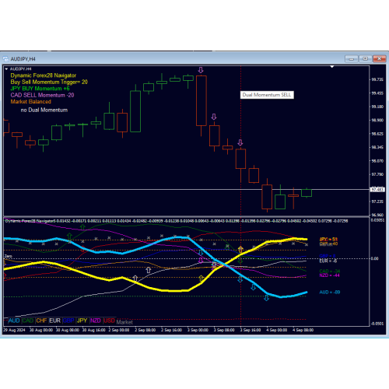The height and width of the screenshot is (389, 389).
Task: Click the 96.960 price axis label
Action: tap(377, 215)
